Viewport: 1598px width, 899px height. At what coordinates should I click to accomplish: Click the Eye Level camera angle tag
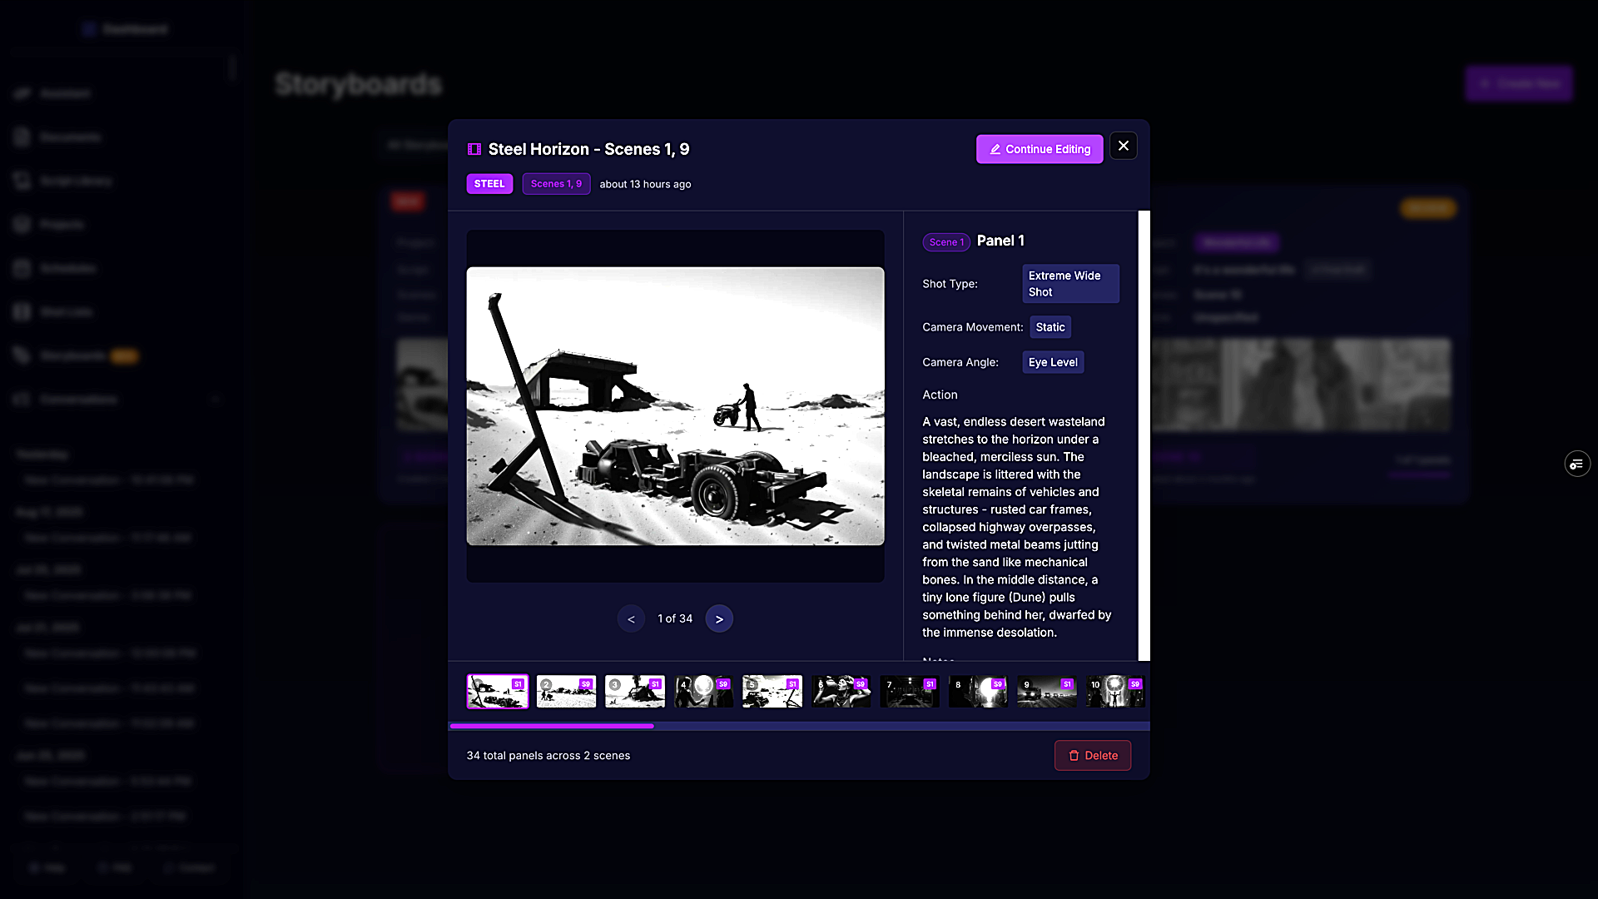click(1053, 362)
